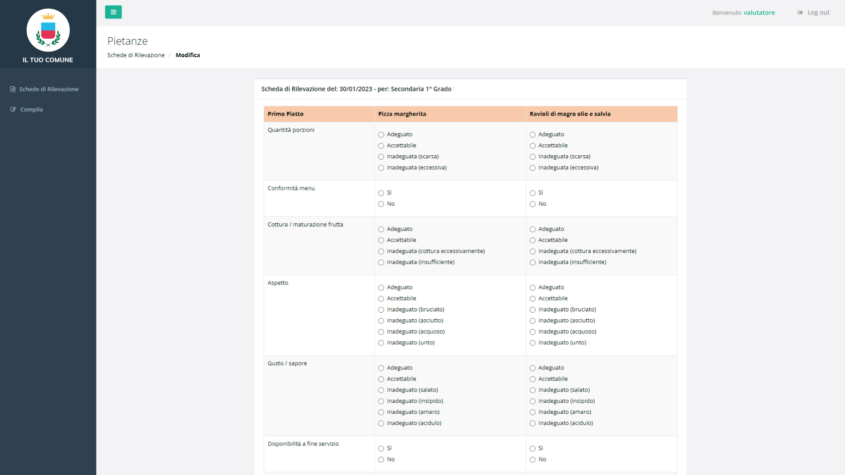Select Inadeguato (salato) for Pizza margherita

pos(381,390)
